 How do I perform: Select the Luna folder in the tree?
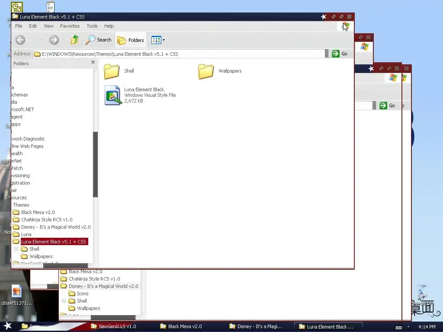pos(22,234)
